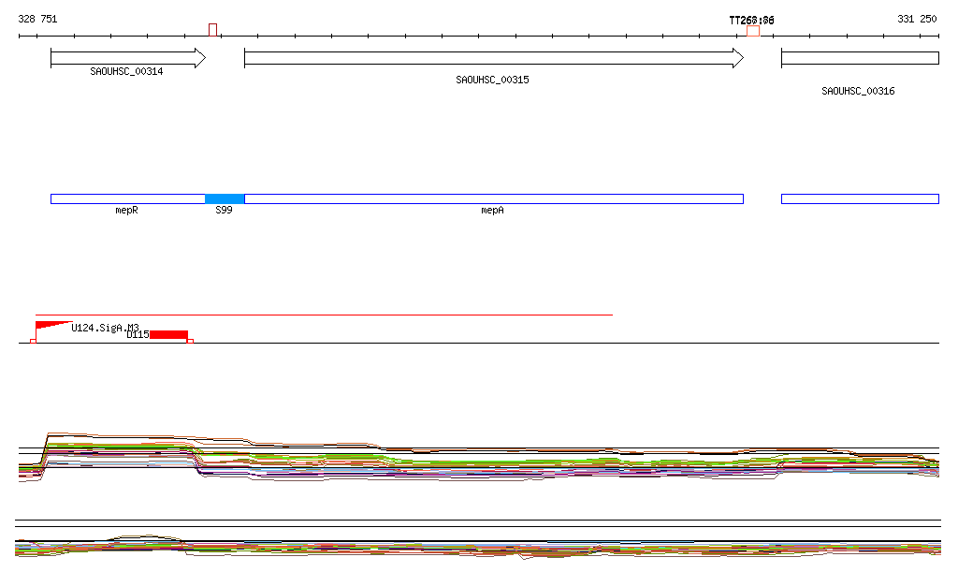Click the end coordinate 331 250
958x572 pixels.
(x=917, y=19)
